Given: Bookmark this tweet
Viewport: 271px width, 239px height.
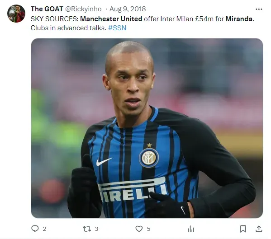Looking at the screenshot, I should click(x=243, y=229).
